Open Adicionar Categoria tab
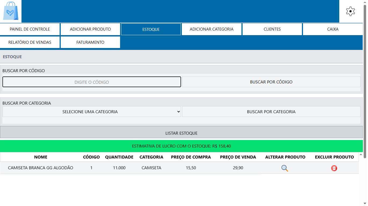 (211, 29)
